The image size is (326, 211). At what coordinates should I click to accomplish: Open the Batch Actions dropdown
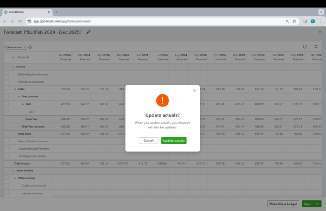(x=16, y=47)
